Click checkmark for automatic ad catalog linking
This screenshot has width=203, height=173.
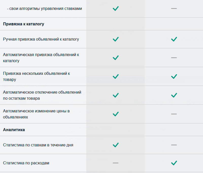point(116,58)
